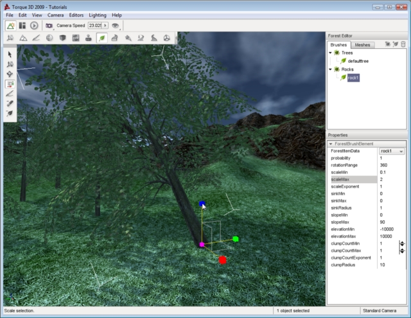Image resolution: width=411 pixels, height=318 pixels.
Task: Toggle the eye visibility options button
Action: [116, 26]
